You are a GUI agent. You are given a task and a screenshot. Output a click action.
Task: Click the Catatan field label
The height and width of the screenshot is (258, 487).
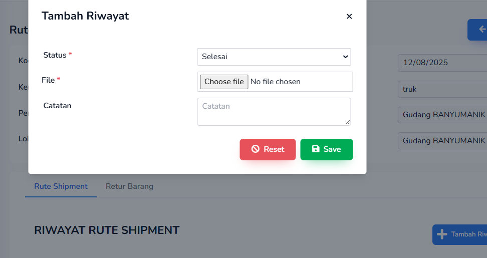point(57,106)
